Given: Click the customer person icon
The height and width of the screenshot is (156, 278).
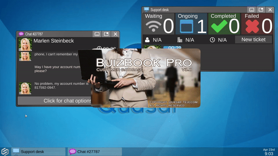Looking at the screenshot, I should 147,40.
